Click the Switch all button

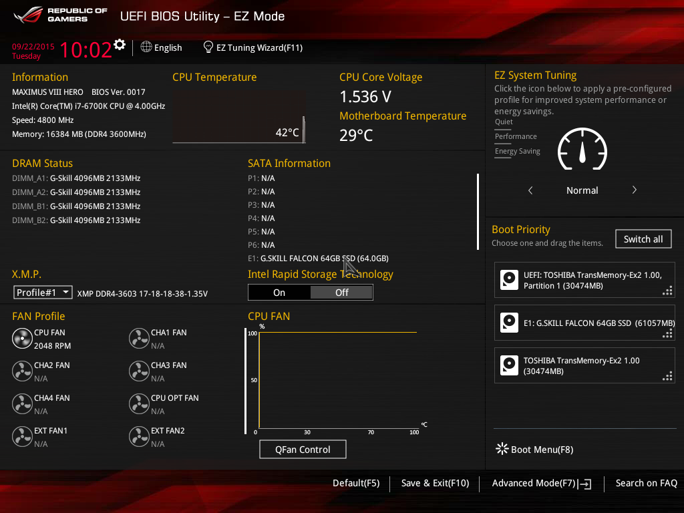tap(643, 239)
